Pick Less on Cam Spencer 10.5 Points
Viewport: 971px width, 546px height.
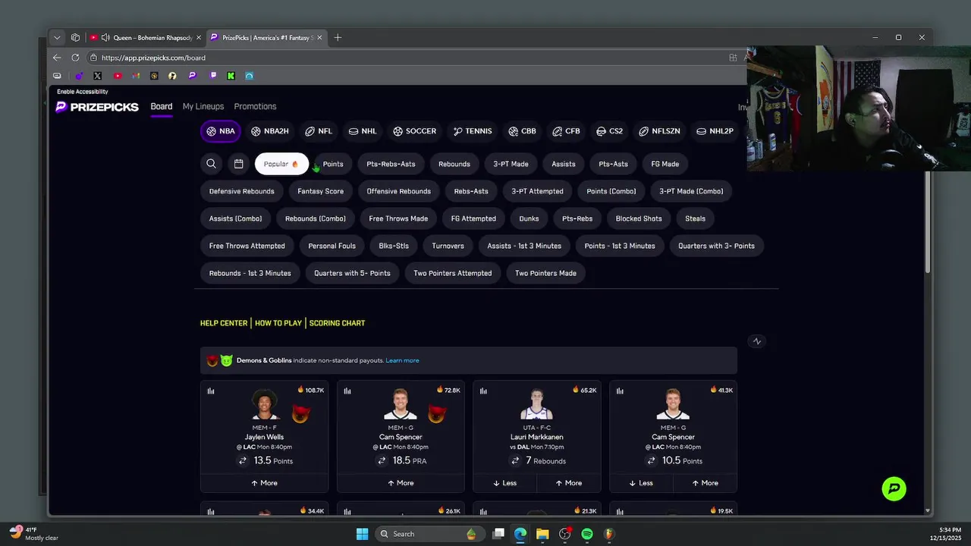tap(641, 483)
